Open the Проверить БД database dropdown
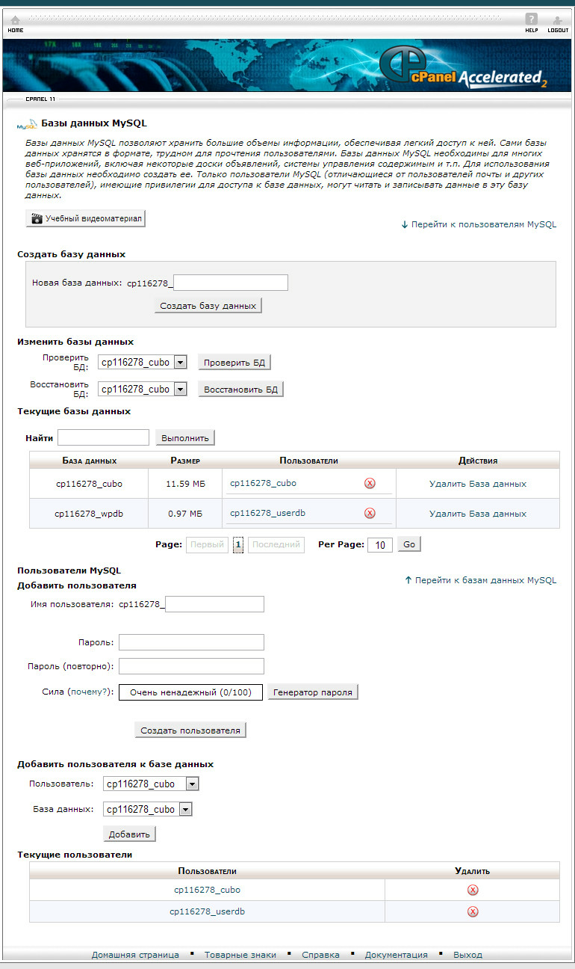The width and height of the screenshot is (575, 969). coord(142,363)
